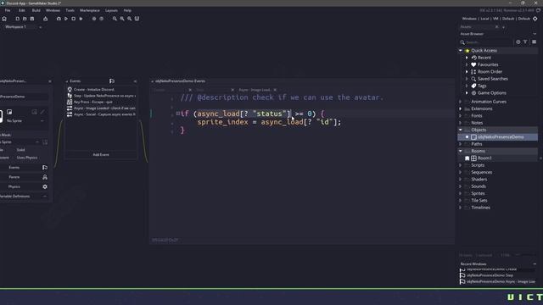Click the Save Project toolbar icon

32,19
